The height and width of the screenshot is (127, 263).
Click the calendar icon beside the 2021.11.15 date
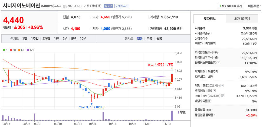65,6
